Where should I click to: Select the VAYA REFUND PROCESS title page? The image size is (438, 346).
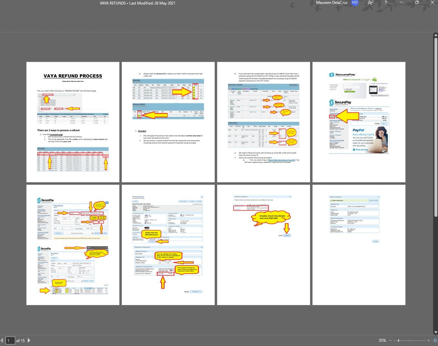(x=73, y=122)
